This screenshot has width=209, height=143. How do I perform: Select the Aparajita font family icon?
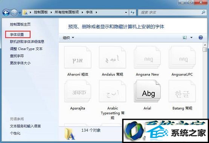tap(78, 91)
